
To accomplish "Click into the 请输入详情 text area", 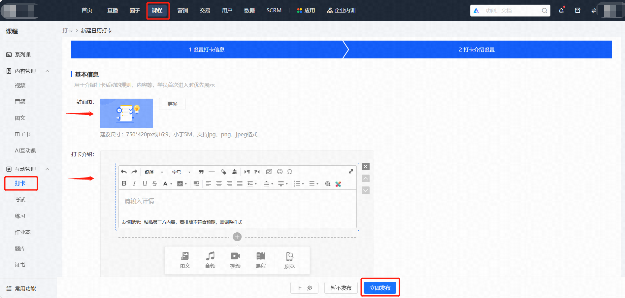I will [x=237, y=203].
